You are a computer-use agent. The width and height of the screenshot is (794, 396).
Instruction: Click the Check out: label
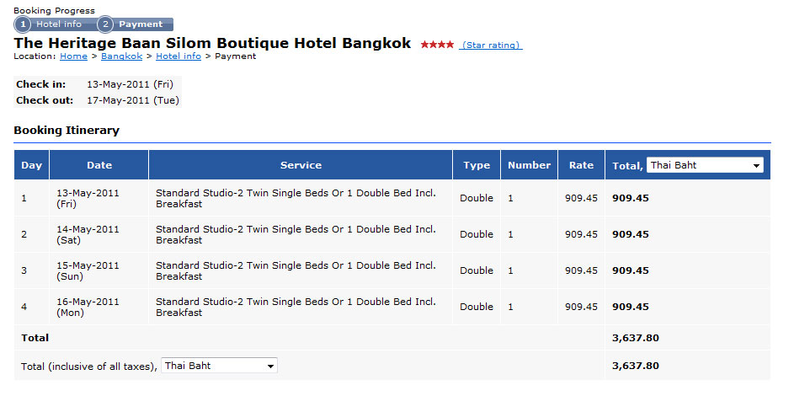45,100
